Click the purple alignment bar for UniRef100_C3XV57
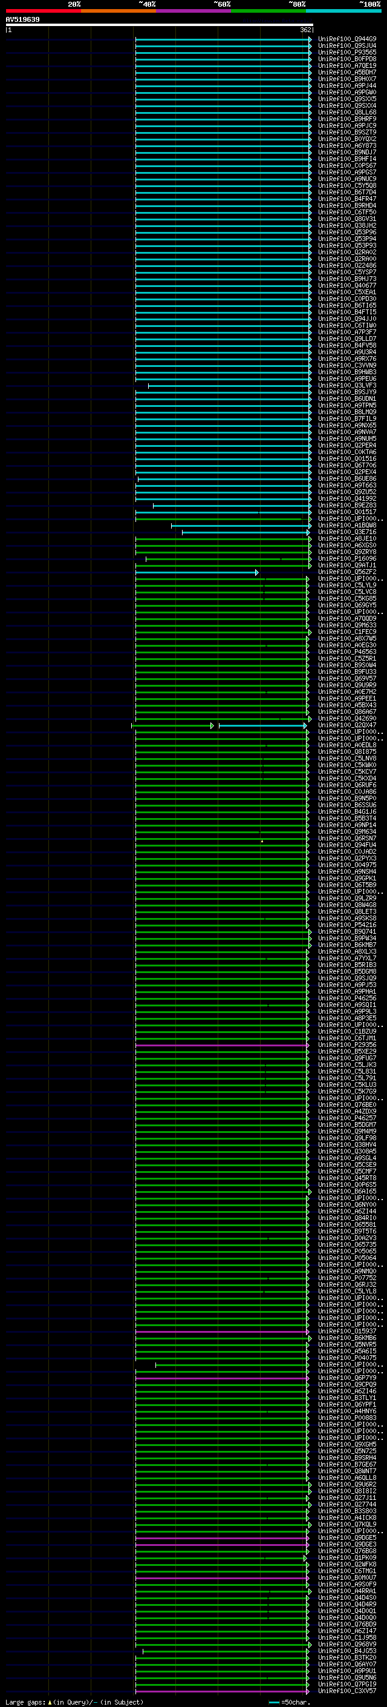Screen dimensions: 387x1707 [221, 1691]
